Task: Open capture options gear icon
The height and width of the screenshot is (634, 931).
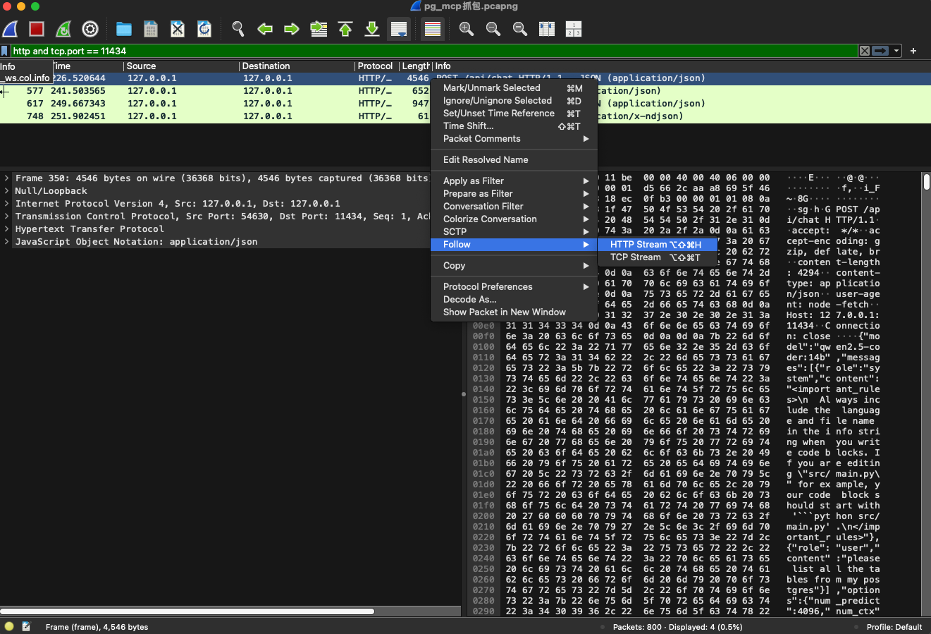Action: 90,29
